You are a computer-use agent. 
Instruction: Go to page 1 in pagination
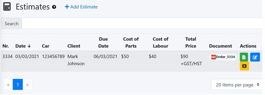click(x=18, y=84)
